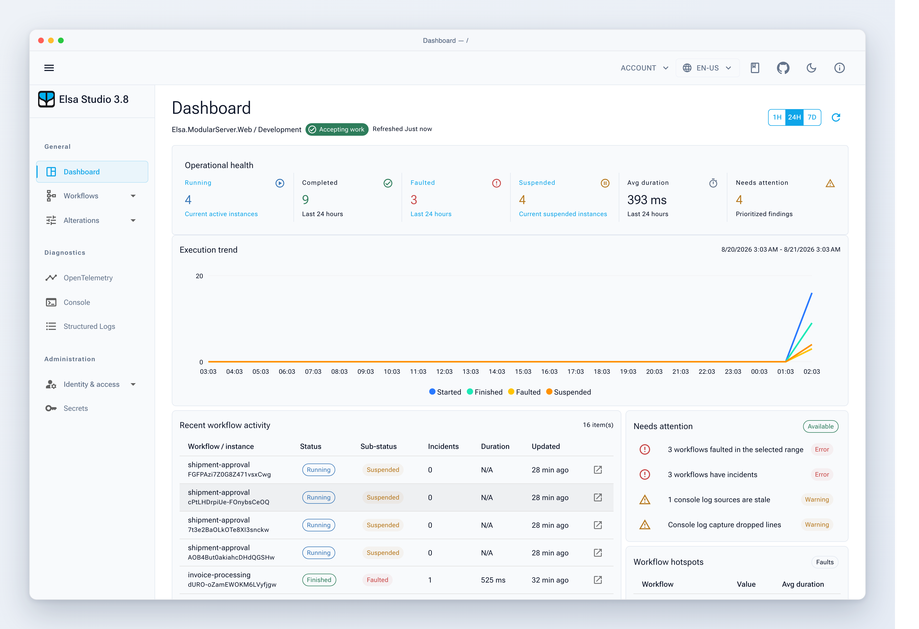This screenshot has width=919, height=629.
Task: Click the Identity & access user-gear icon
Action: pos(51,384)
